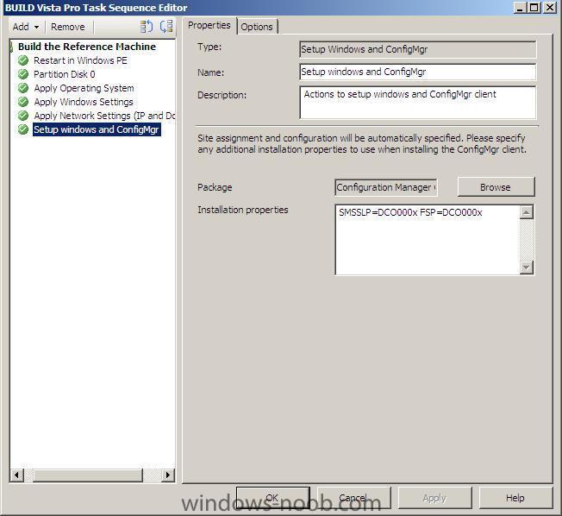Click the step list scroll left arrow

point(17,475)
